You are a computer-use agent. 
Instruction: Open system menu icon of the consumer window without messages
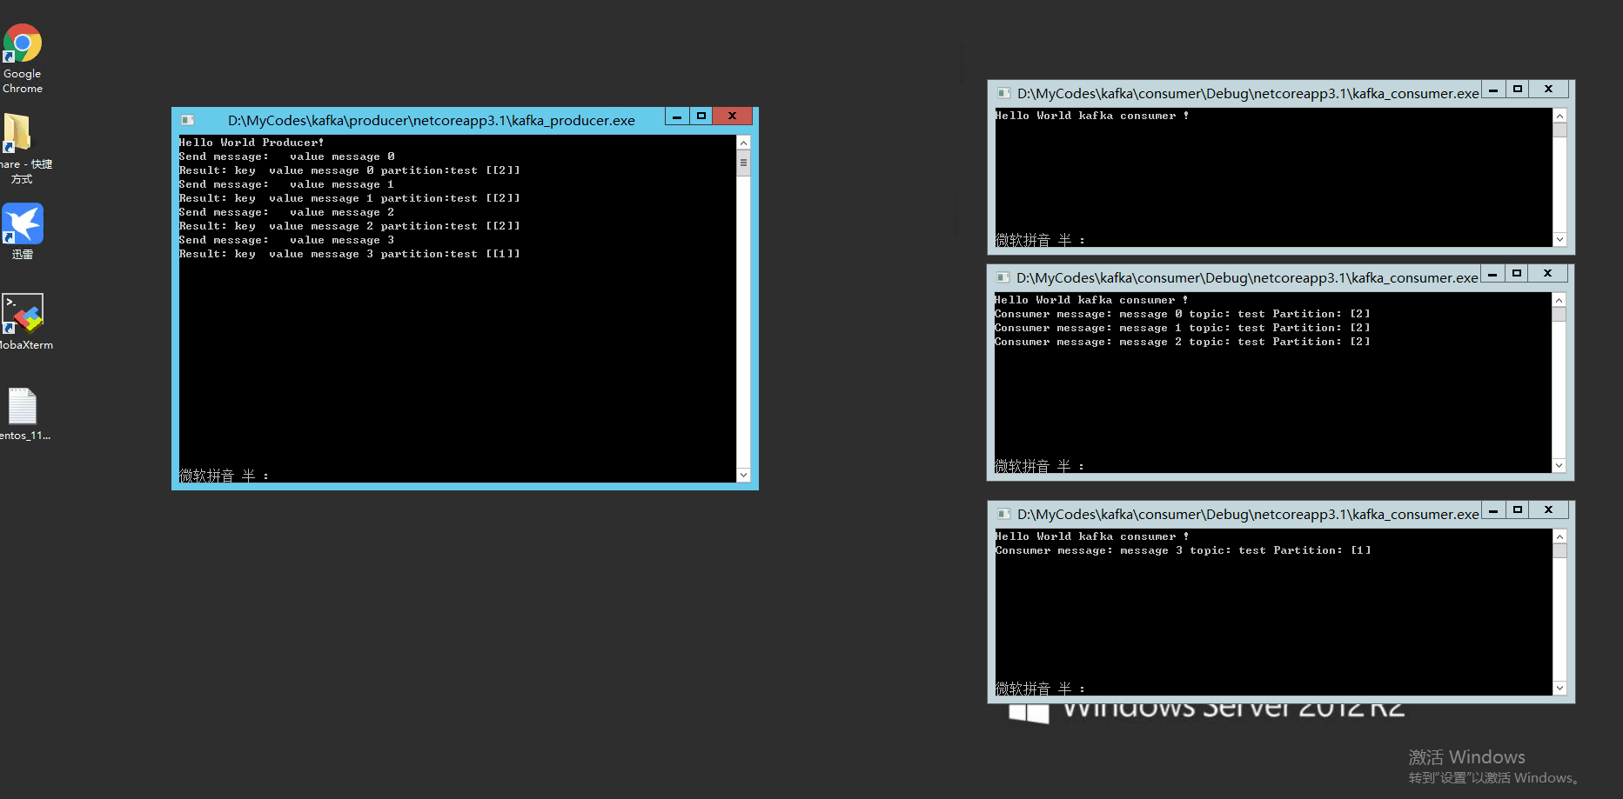click(1003, 93)
